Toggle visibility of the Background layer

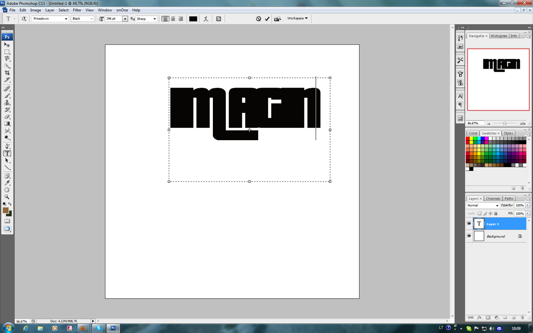tap(469, 236)
